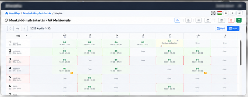Image resolution: width=248 pixels, height=97 pixels.
Task: Jump to today with Ma button
Action: pyautogui.click(x=17, y=29)
